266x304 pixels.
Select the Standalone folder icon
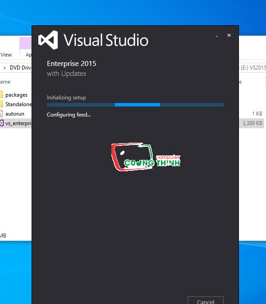[x=1, y=104]
